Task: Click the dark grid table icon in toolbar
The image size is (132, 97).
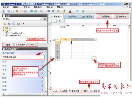Action: (53, 11)
